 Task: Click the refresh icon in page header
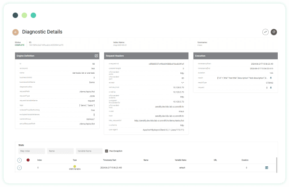click(274, 32)
